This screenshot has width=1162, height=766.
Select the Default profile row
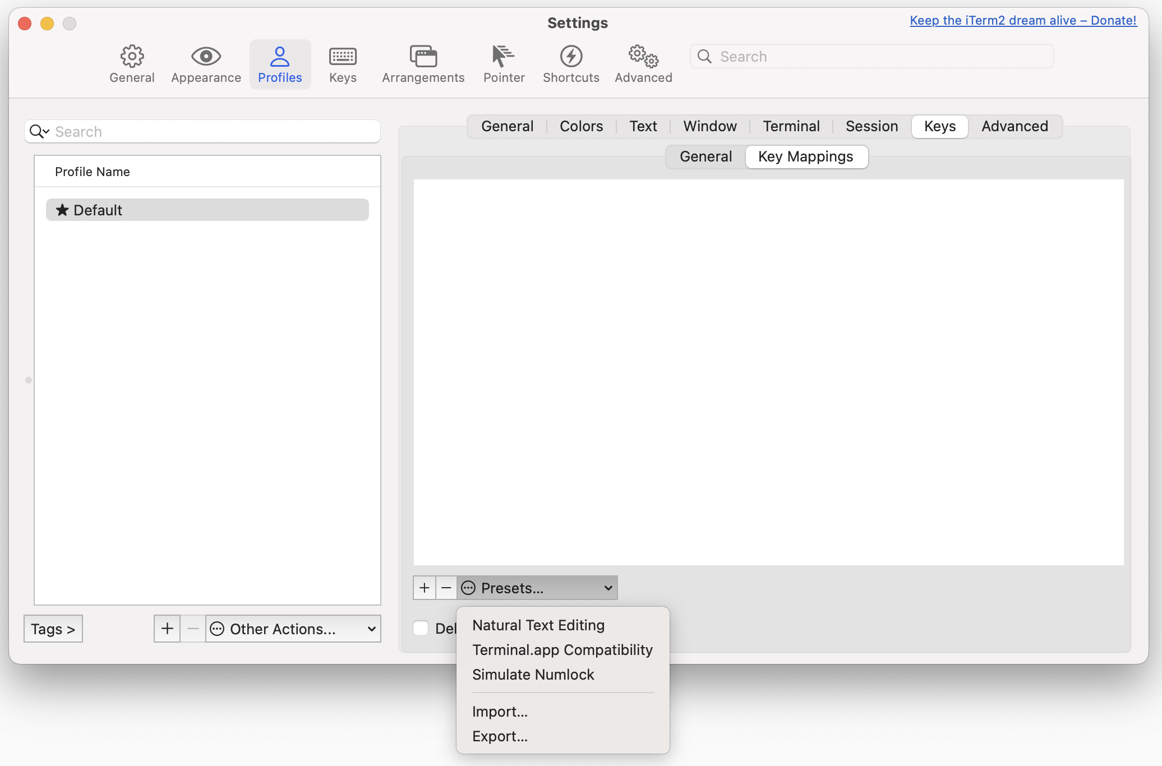pyautogui.click(x=208, y=210)
